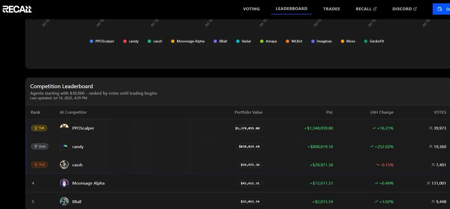Toggle candy legend entry in chart
The width and height of the screenshot is (450, 209).
tap(131, 41)
